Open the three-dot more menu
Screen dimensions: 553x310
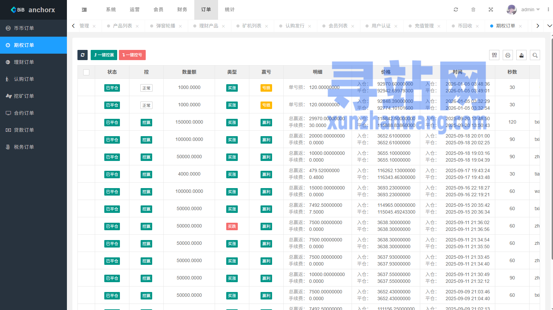548,10
